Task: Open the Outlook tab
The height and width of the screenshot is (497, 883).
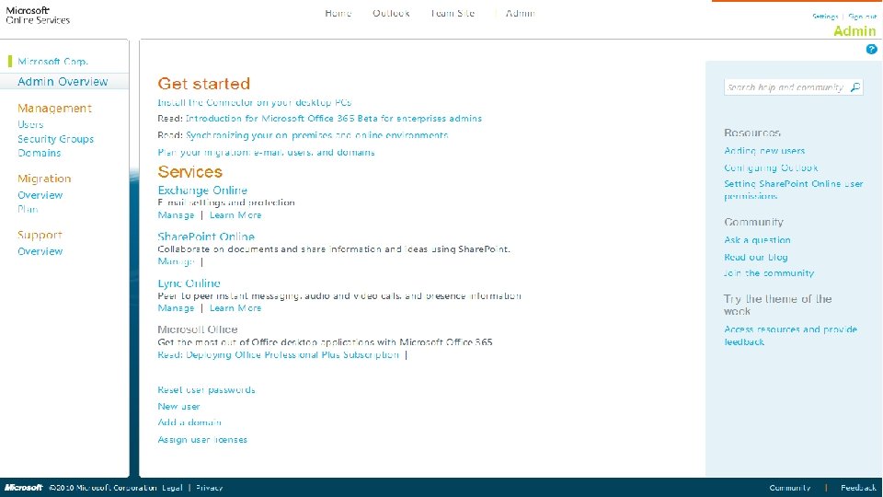Action: tap(391, 13)
